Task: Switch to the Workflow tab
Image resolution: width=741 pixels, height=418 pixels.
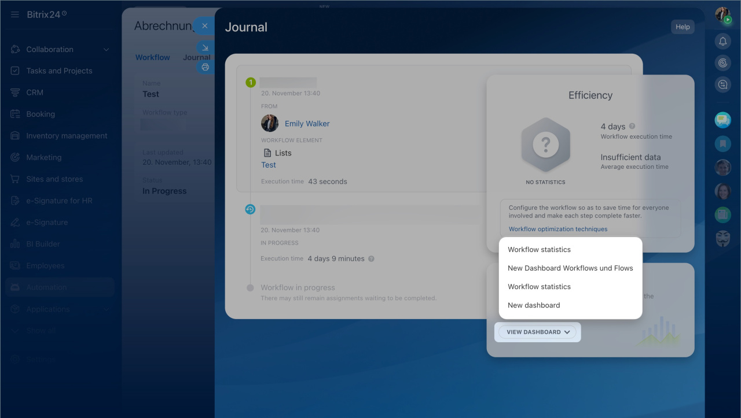Action: 153,57
